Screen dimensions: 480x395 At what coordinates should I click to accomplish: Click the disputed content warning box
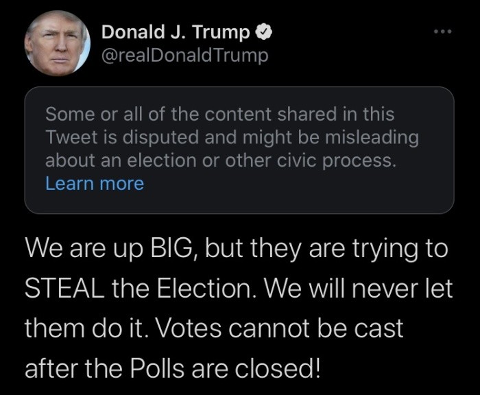[x=239, y=150]
